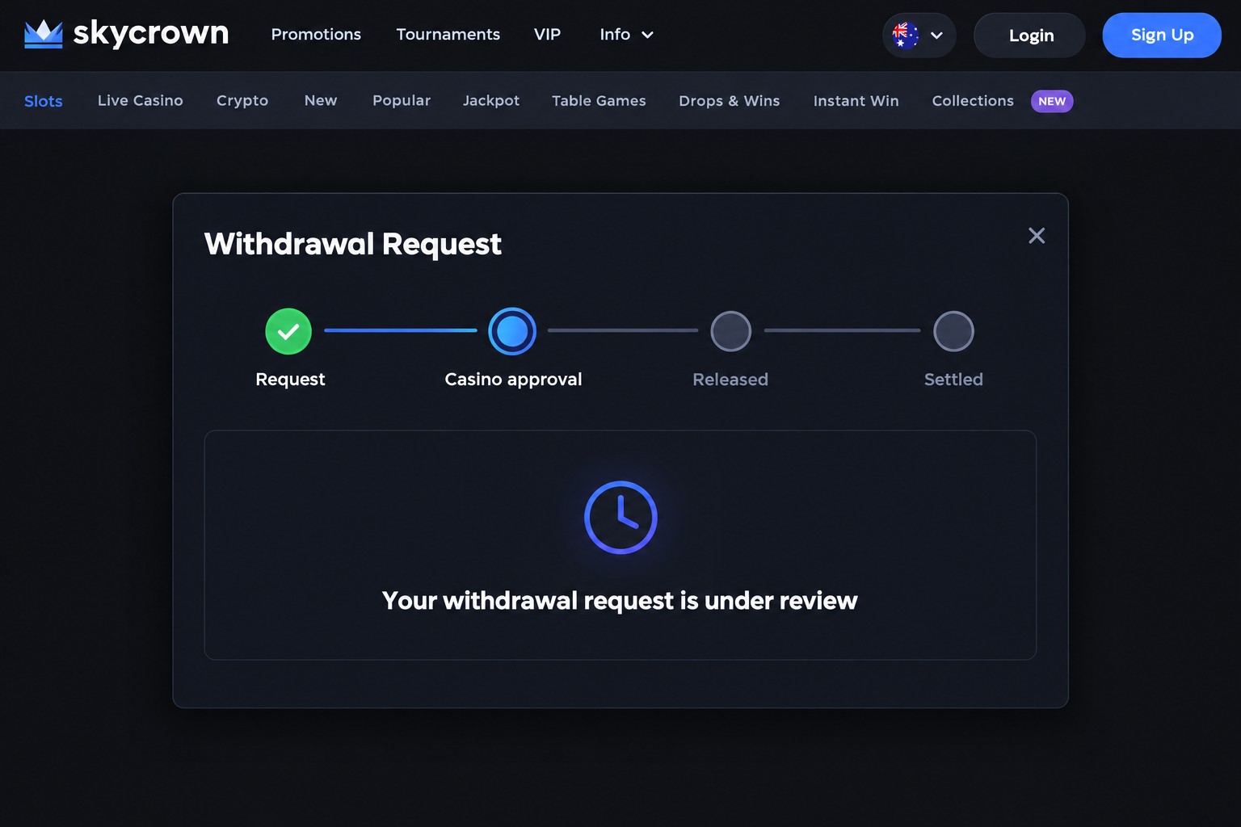Open the Live Casino tab
This screenshot has width=1241, height=827.
pyautogui.click(x=141, y=101)
